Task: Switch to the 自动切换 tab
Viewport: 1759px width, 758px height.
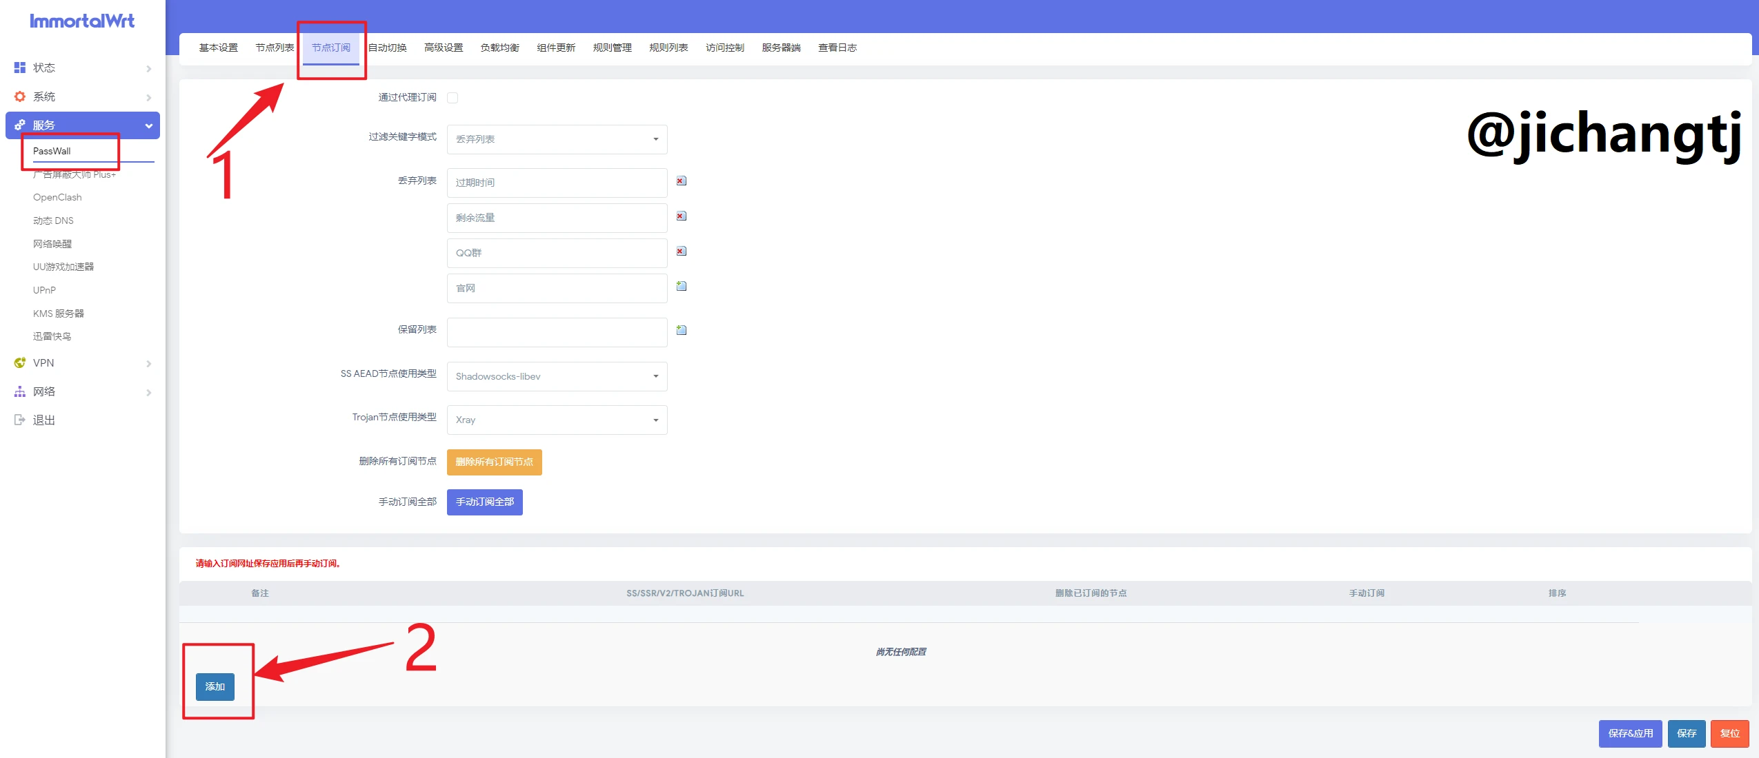Action: click(388, 48)
